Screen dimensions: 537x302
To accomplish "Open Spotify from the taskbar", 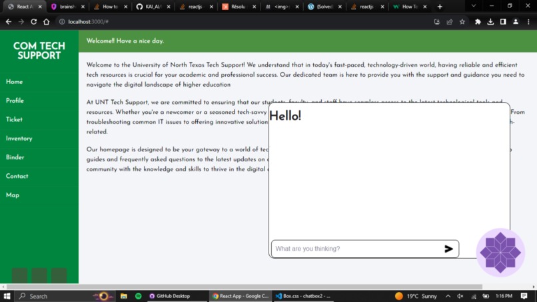I will click(139, 296).
